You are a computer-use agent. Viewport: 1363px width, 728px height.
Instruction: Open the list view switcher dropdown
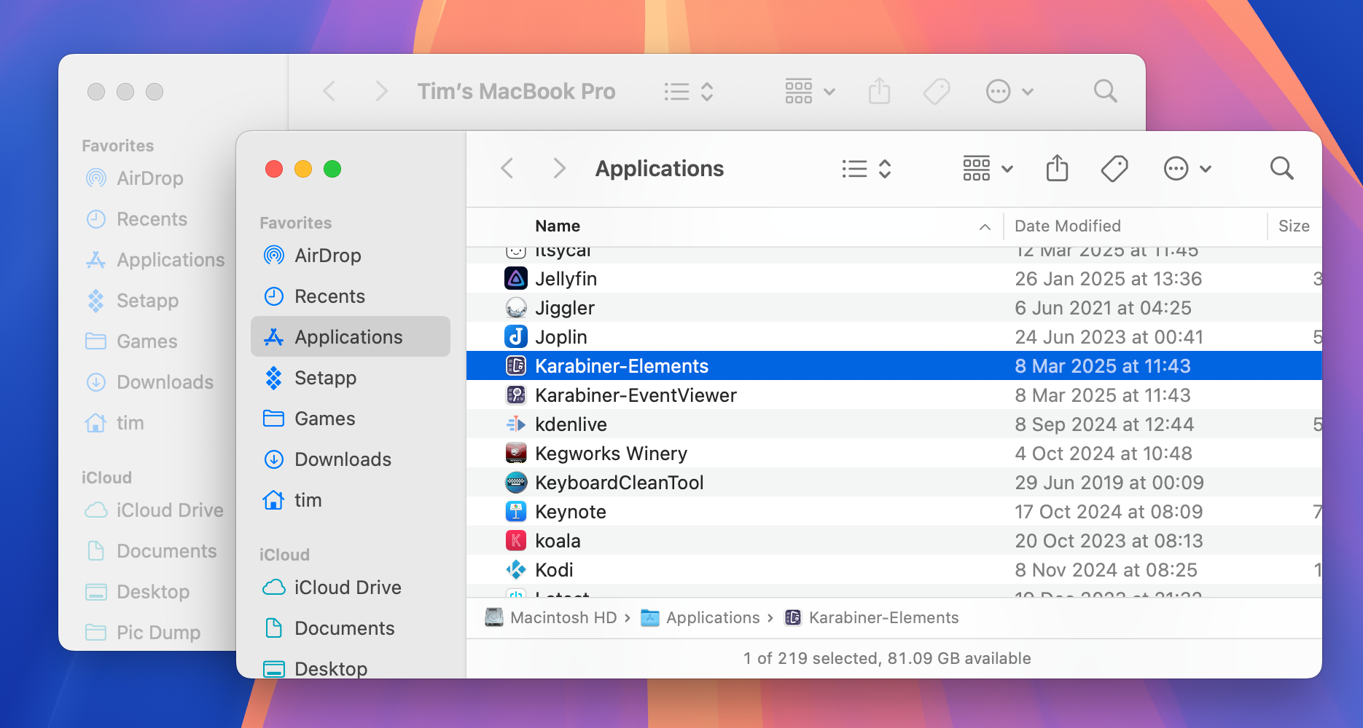click(866, 169)
